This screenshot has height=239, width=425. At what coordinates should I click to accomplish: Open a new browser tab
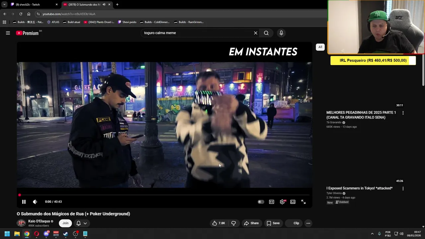tap(117, 4)
